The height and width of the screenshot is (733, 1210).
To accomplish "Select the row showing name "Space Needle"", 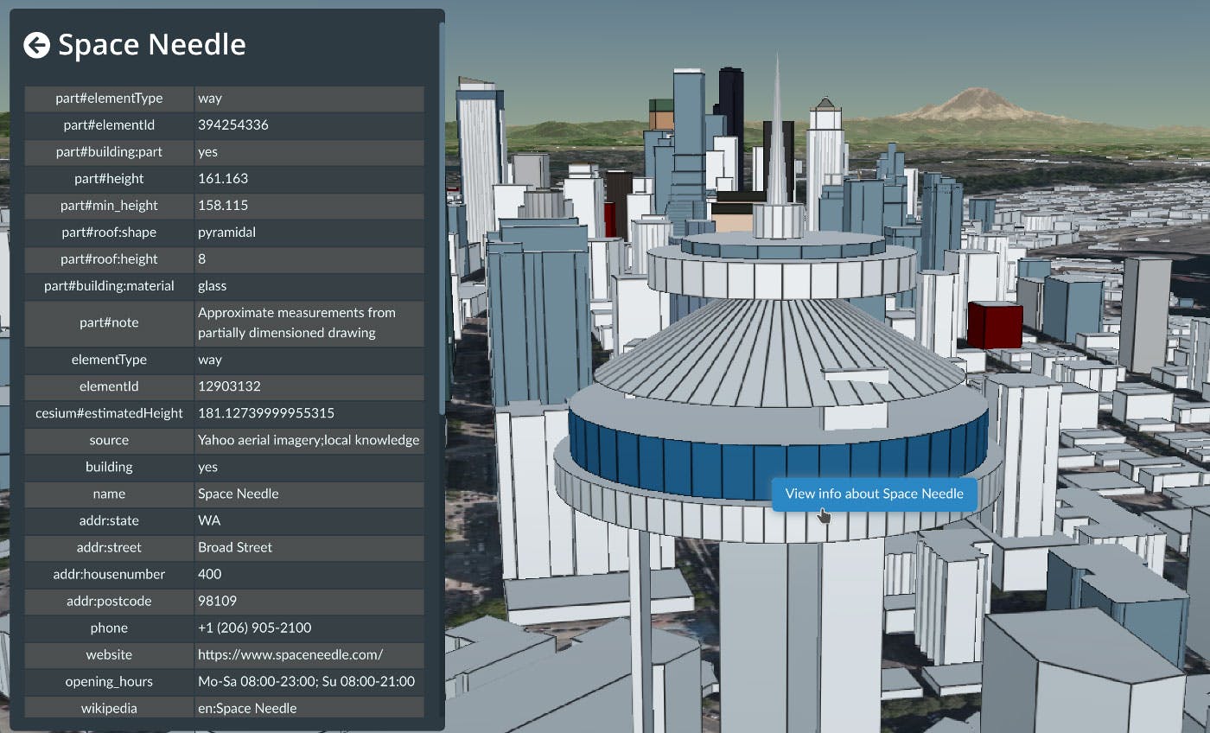I will tap(238, 494).
